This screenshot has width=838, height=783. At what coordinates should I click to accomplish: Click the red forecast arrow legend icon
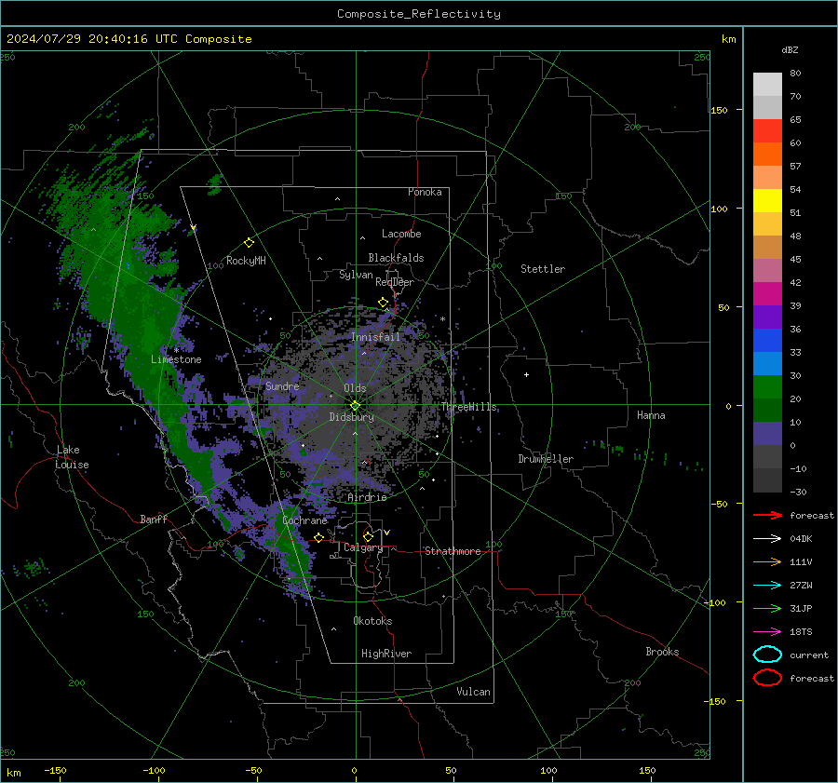point(767,515)
